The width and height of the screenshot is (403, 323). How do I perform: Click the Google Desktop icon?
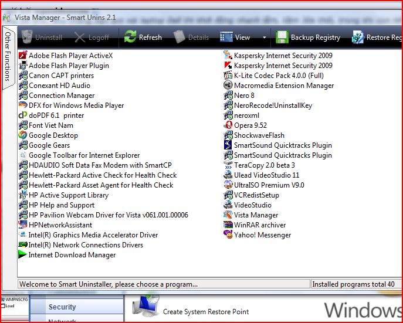pyautogui.click(x=23, y=135)
